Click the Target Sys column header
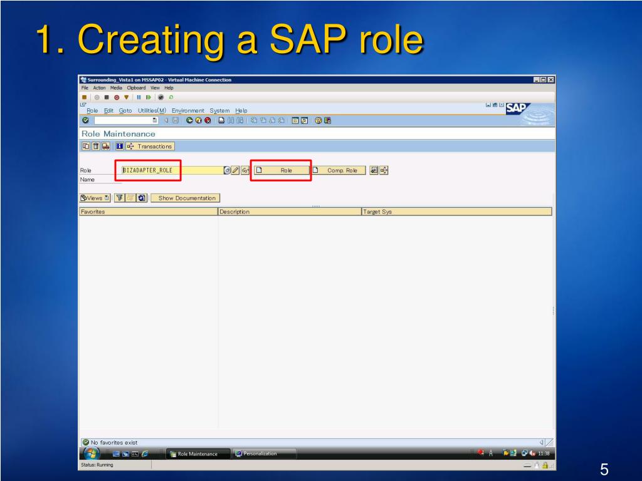Screen dimensions: 642x481 [x=457, y=212]
